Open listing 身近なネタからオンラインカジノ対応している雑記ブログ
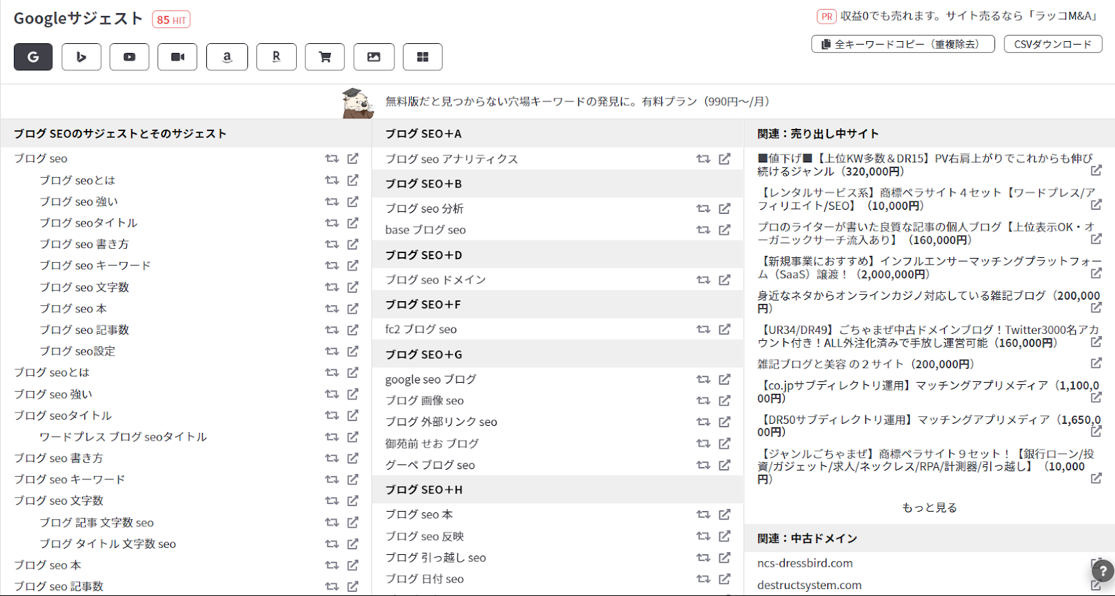The height and width of the screenshot is (596, 1115). point(928,302)
